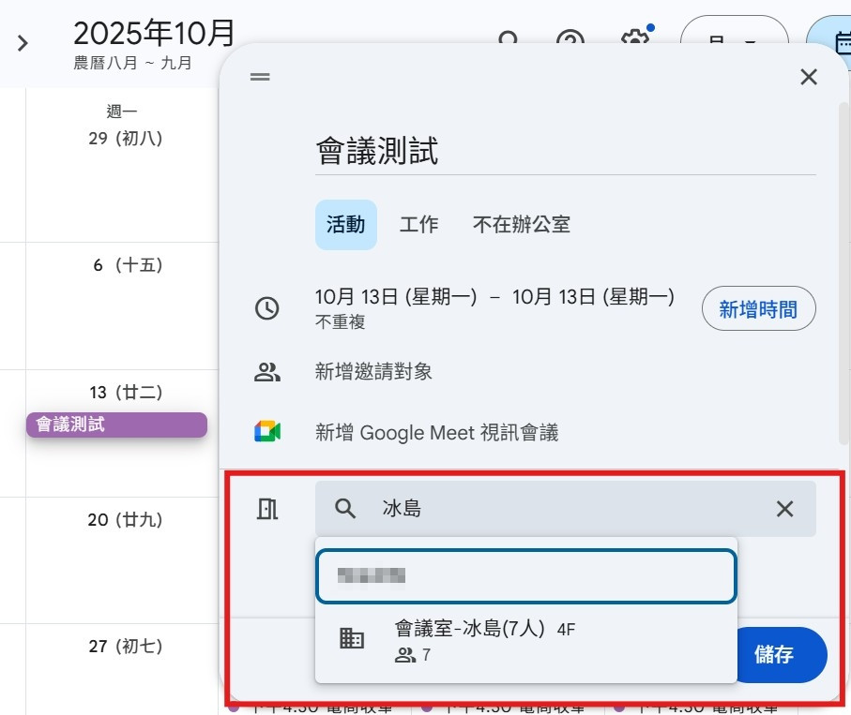The image size is (851, 715).
Task: Save the event with 儲存
Action: point(782,655)
